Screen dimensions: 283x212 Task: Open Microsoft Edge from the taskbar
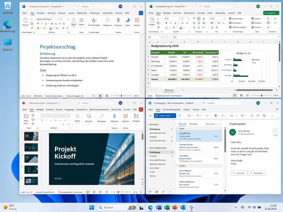click(150, 208)
